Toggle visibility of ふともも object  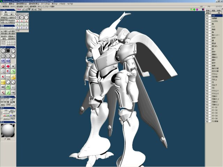[x=207, y=21]
